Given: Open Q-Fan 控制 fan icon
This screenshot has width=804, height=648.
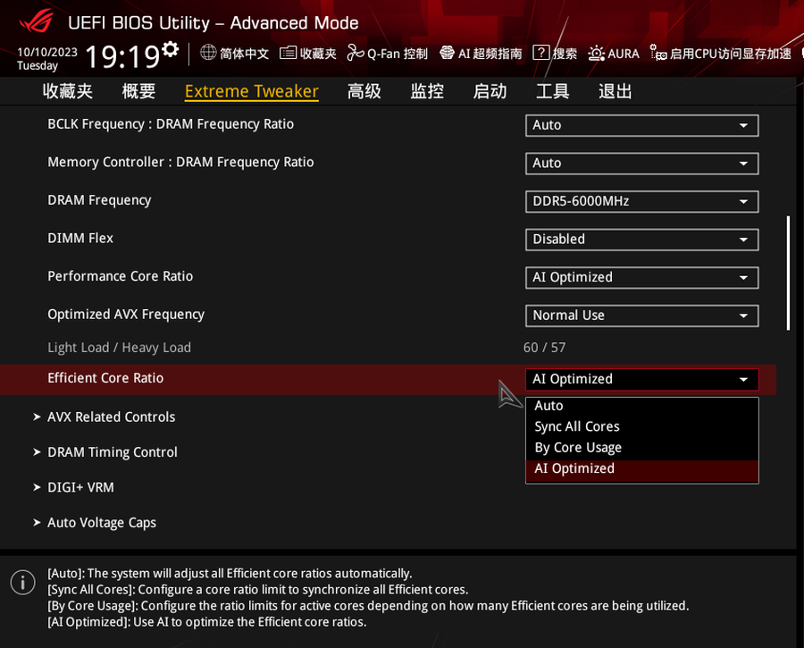Looking at the screenshot, I should 355,53.
